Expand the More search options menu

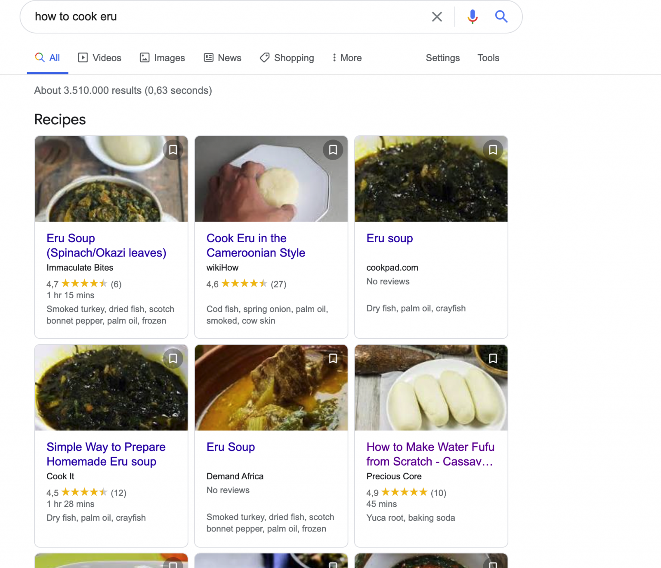(347, 58)
